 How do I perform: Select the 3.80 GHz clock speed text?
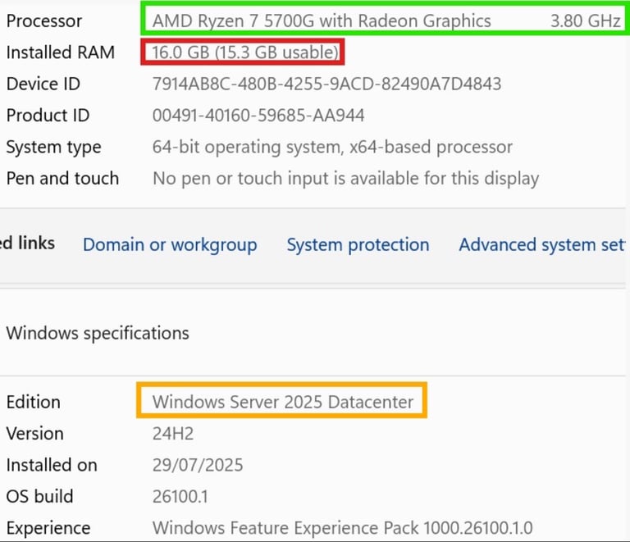(x=586, y=20)
